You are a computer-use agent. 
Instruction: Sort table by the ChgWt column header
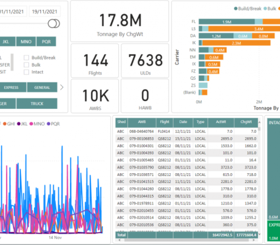tap(246, 122)
